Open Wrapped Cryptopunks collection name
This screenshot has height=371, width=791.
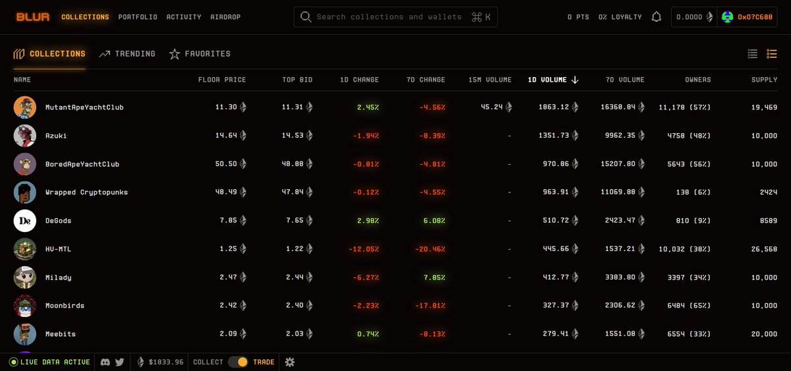click(x=86, y=192)
